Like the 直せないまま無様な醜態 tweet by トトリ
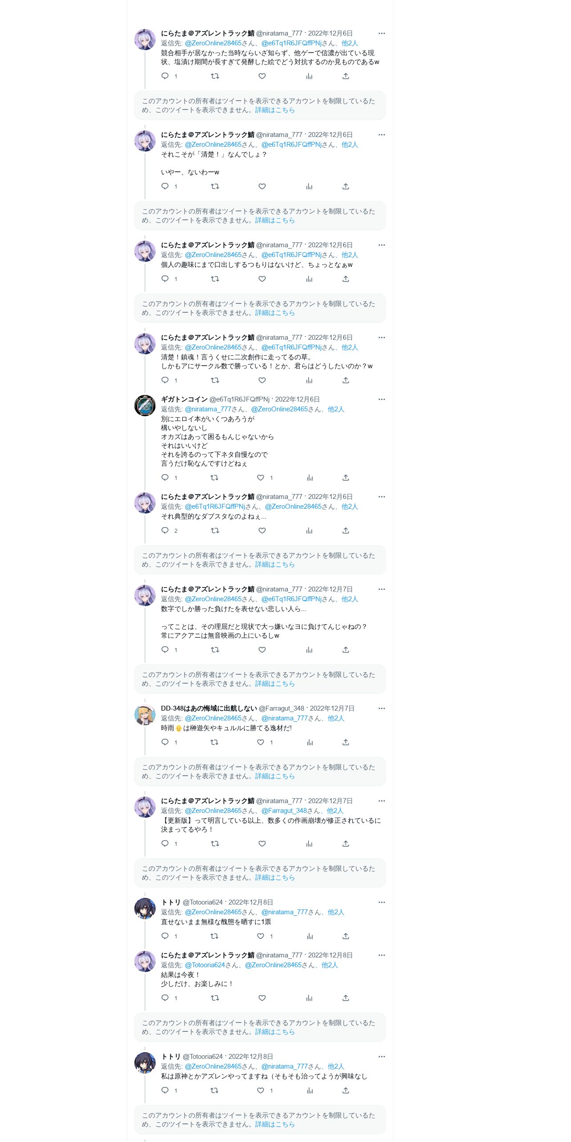The image size is (571, 1142). (261, 936)
